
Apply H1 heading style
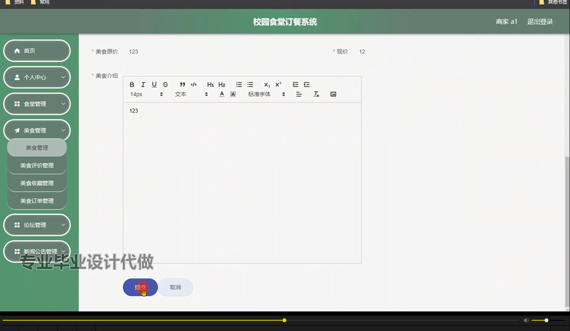[210, 84]
